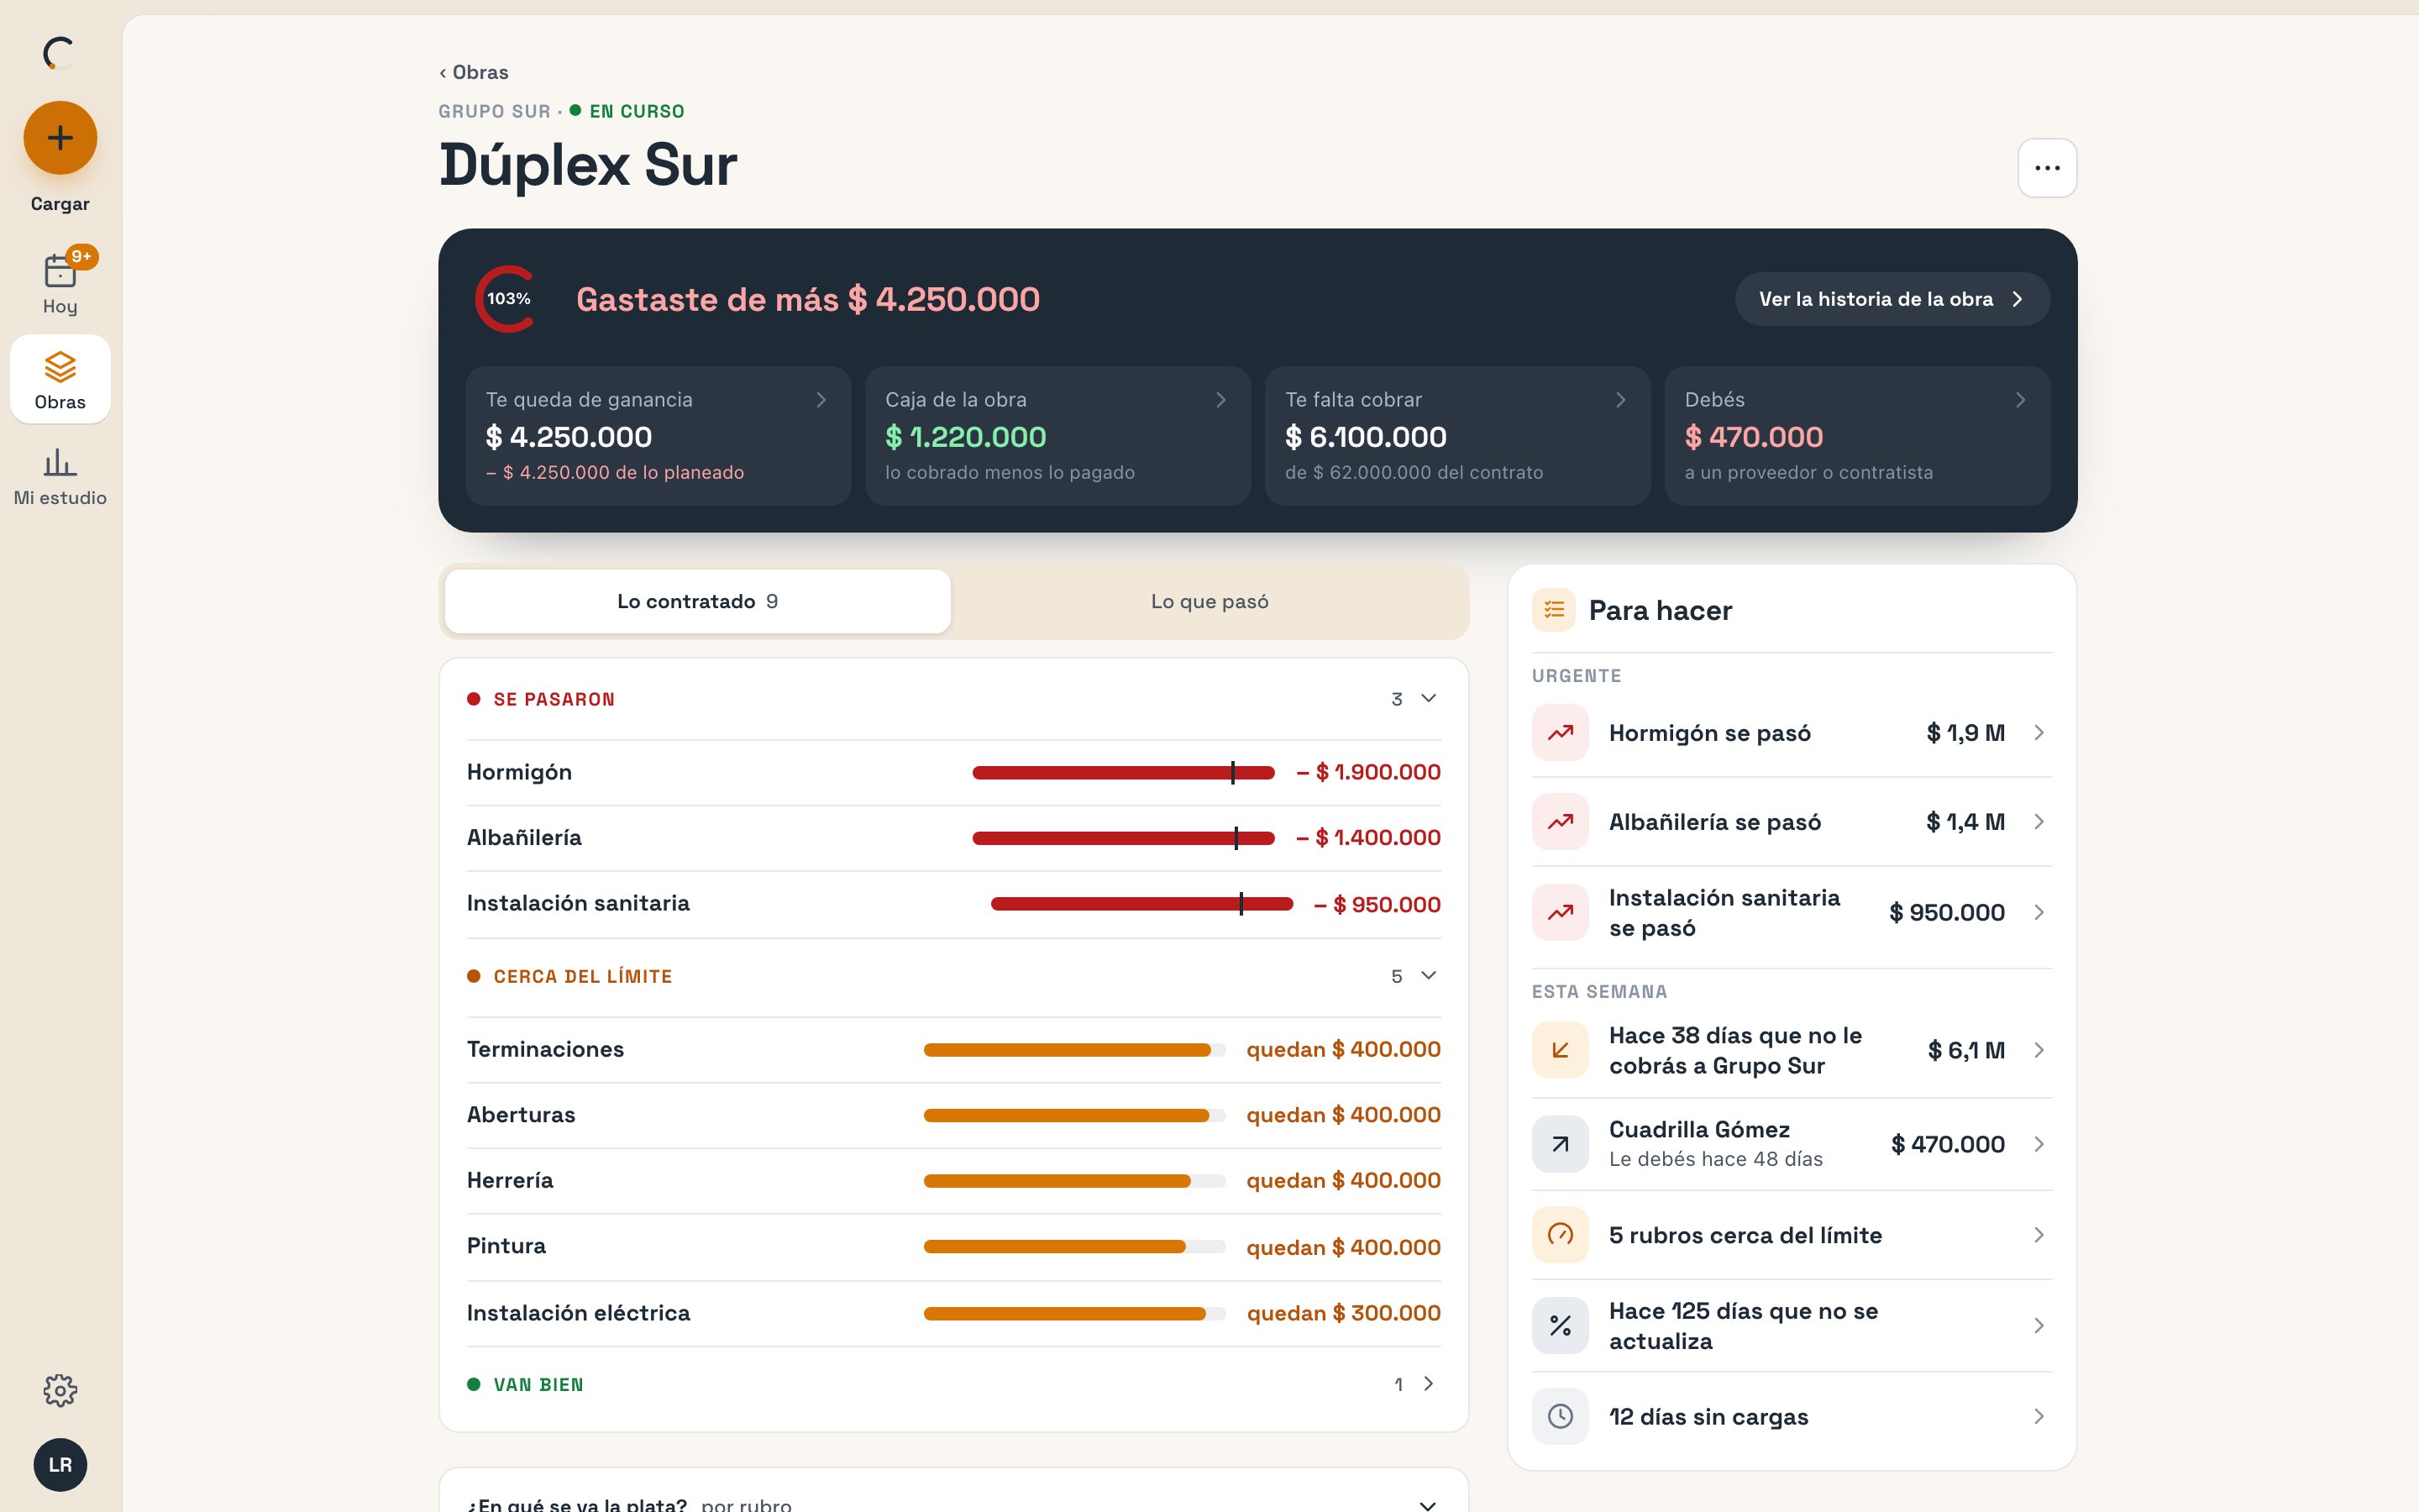Image resolution: width=2419 pixels, height=1512 pixels.
Task: Switch to the Lo contratado tab
Action: (698, 601)
